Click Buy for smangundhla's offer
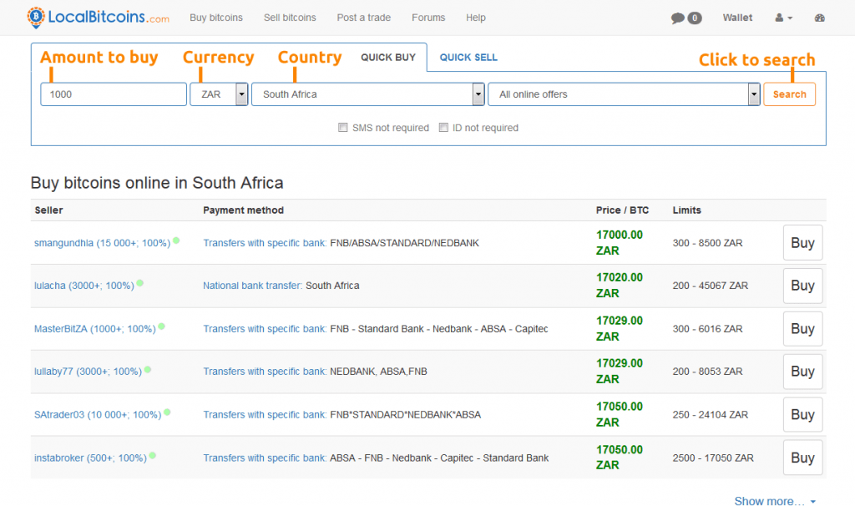 (x=802, y=243)
